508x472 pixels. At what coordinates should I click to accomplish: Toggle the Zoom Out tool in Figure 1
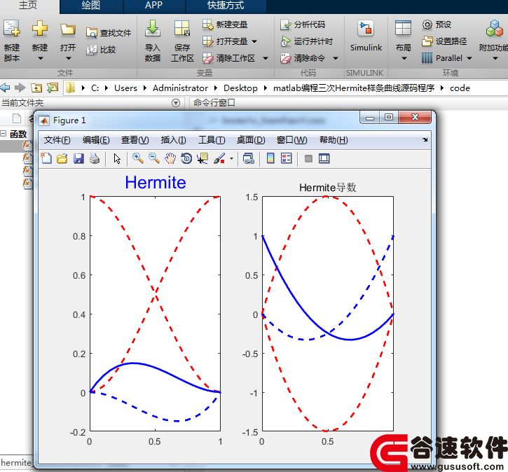click(154, 159)
